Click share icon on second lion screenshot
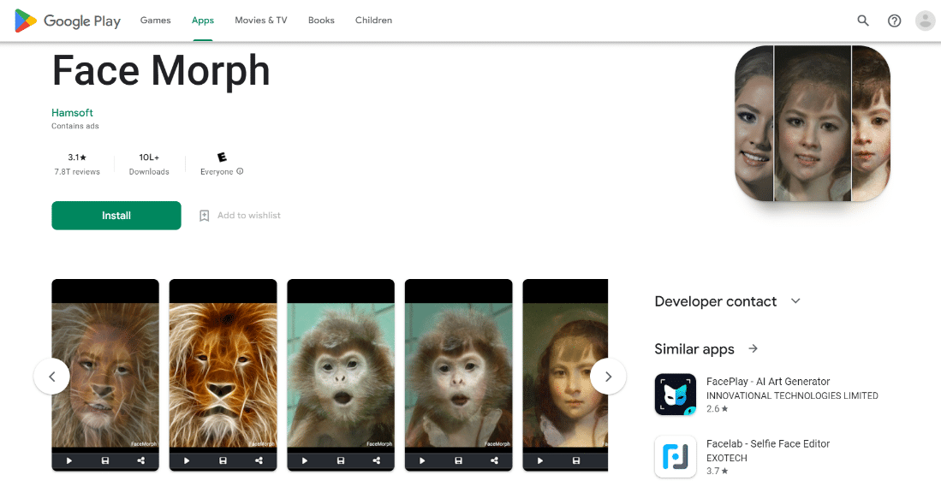Screen dimensions: 941x481 pyautogui.click(x=259, y=460)
